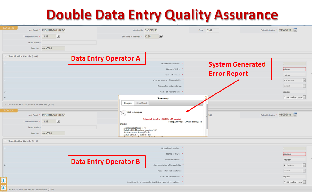Select the Compare tab in Summary
Screen dimensions: 312x192
click(x=128, y=103)
